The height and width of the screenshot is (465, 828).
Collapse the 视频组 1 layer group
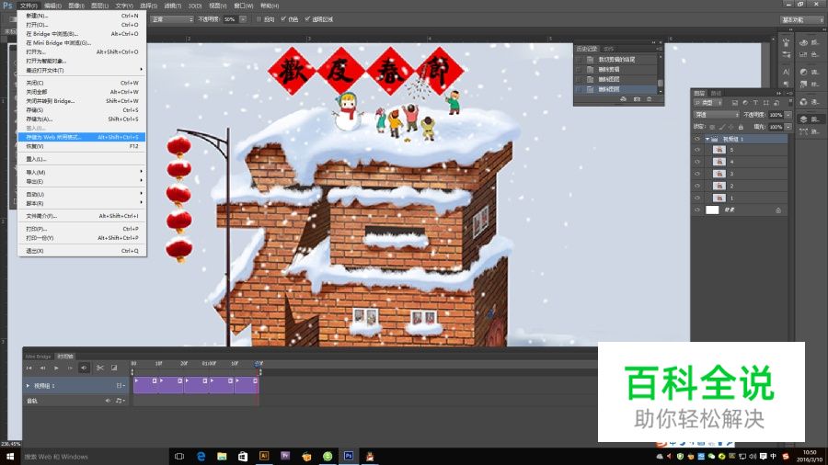tap(707, 139)
